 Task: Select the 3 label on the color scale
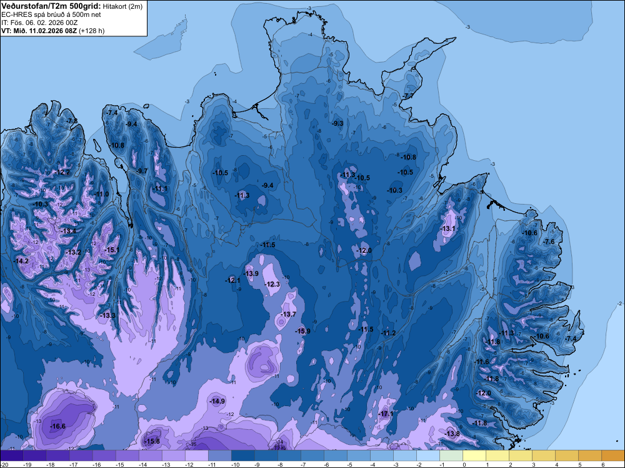533,464
